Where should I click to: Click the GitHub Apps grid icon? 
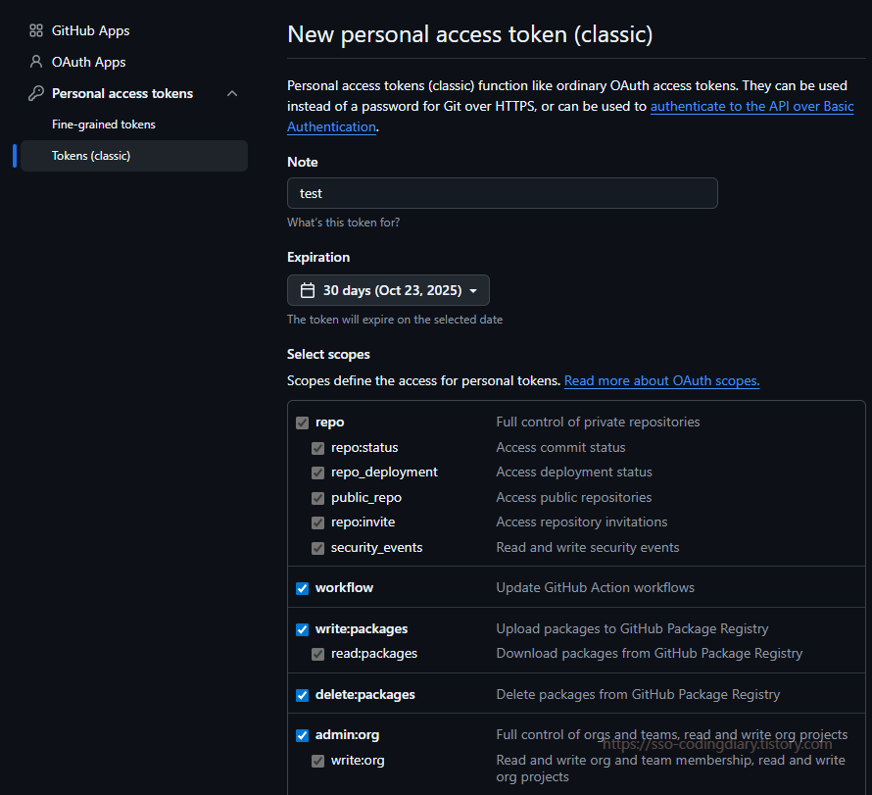pos(36,30)
